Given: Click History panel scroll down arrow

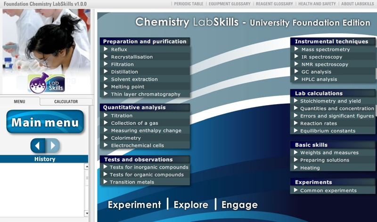Looking at the screenshot, I should click(x=86, y=214).
